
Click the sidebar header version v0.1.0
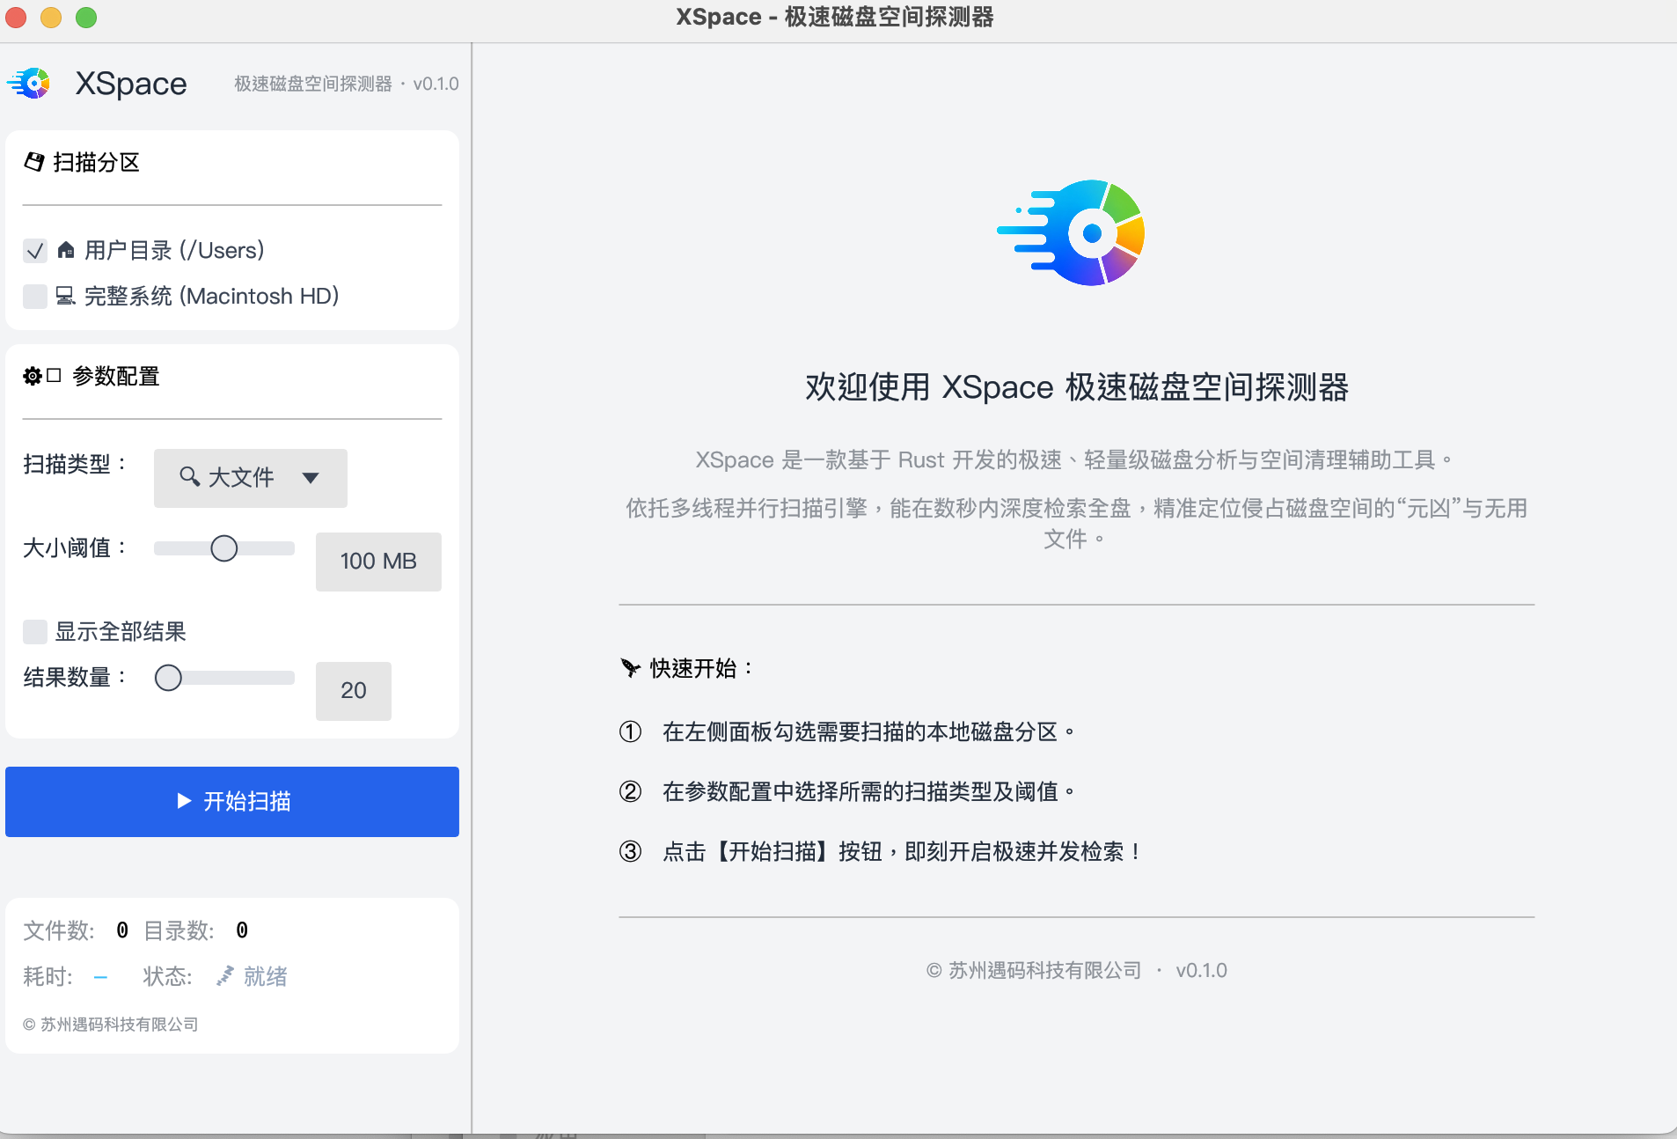[x=436, y=84]
